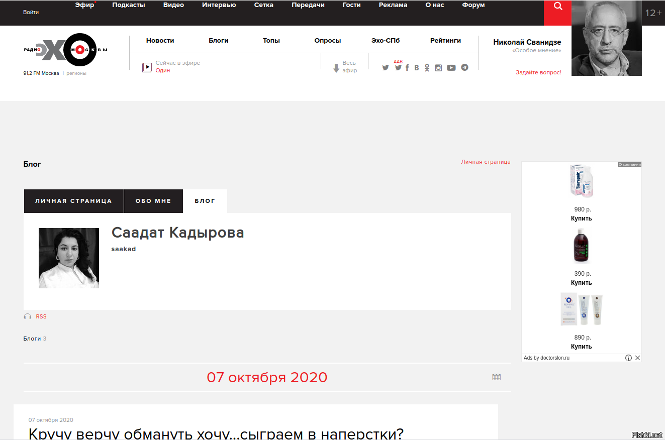This screenshot has width=665, height=441.
Task: Go to the Эхо-СПб section
Action: (x=386, y=40)
